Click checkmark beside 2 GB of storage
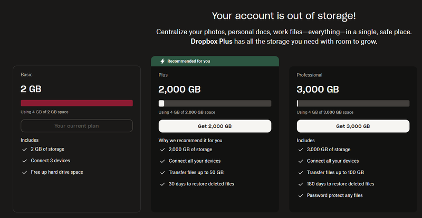 click(x=24, y=150)
